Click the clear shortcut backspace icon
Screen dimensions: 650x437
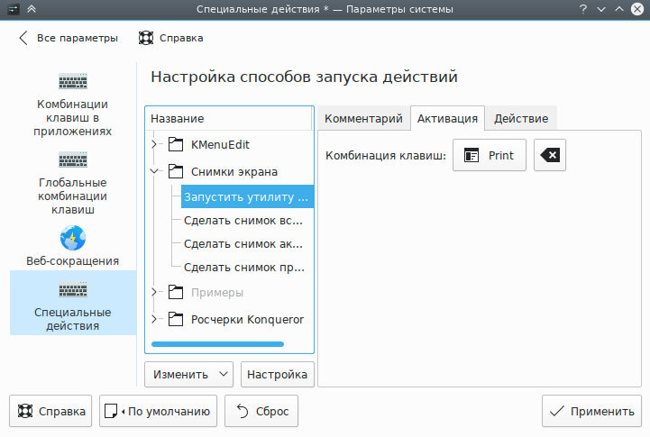coord(549,156)
